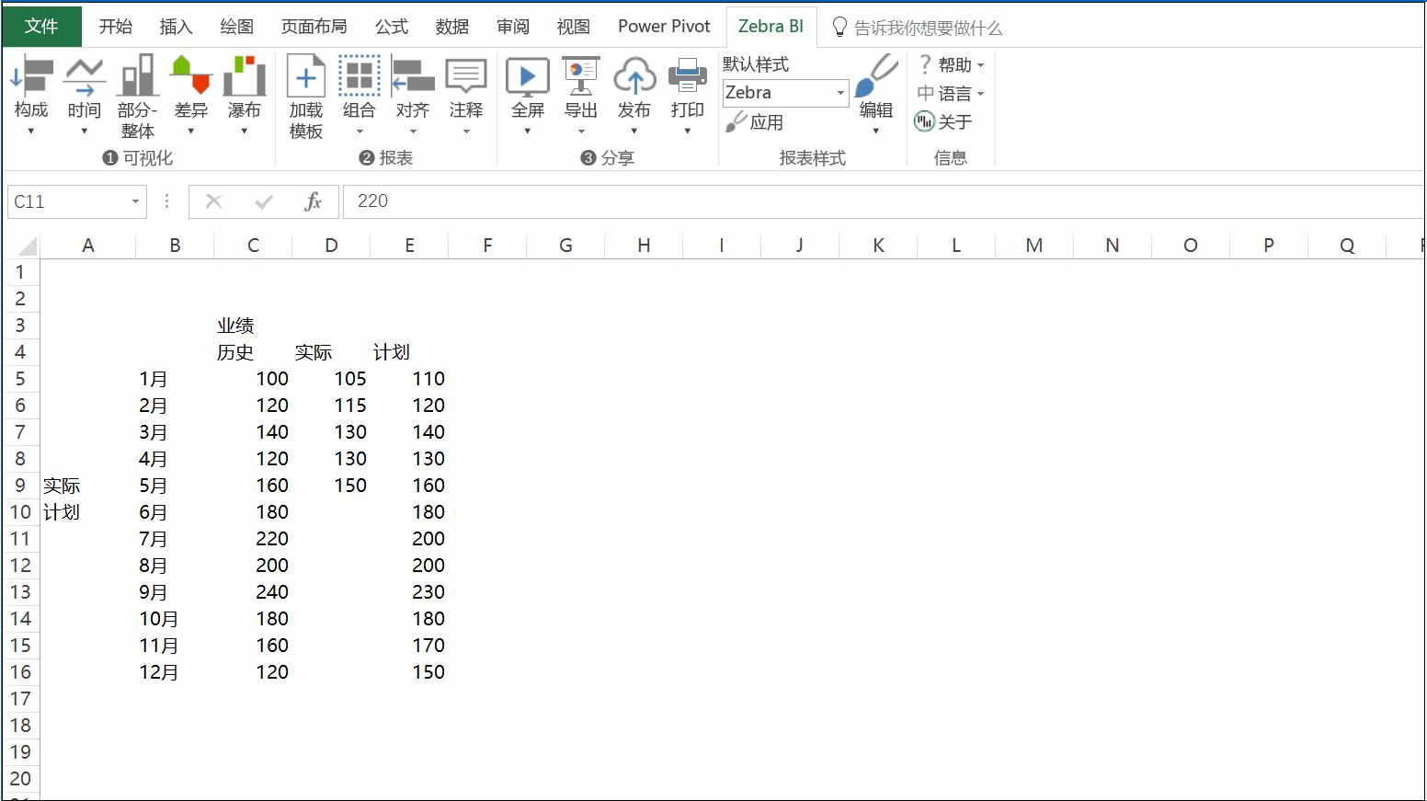Expand the 时间 (time) chart dropdown arrow
Viewport: 1427px width, 801px height.
click(x=85, y=129)
